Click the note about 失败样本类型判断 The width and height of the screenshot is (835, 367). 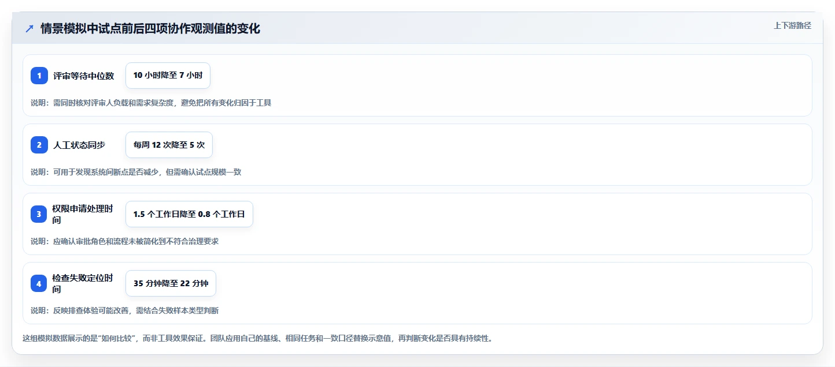tap(125, 310)
